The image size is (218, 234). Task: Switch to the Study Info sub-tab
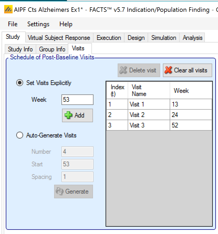click(20, 49)
